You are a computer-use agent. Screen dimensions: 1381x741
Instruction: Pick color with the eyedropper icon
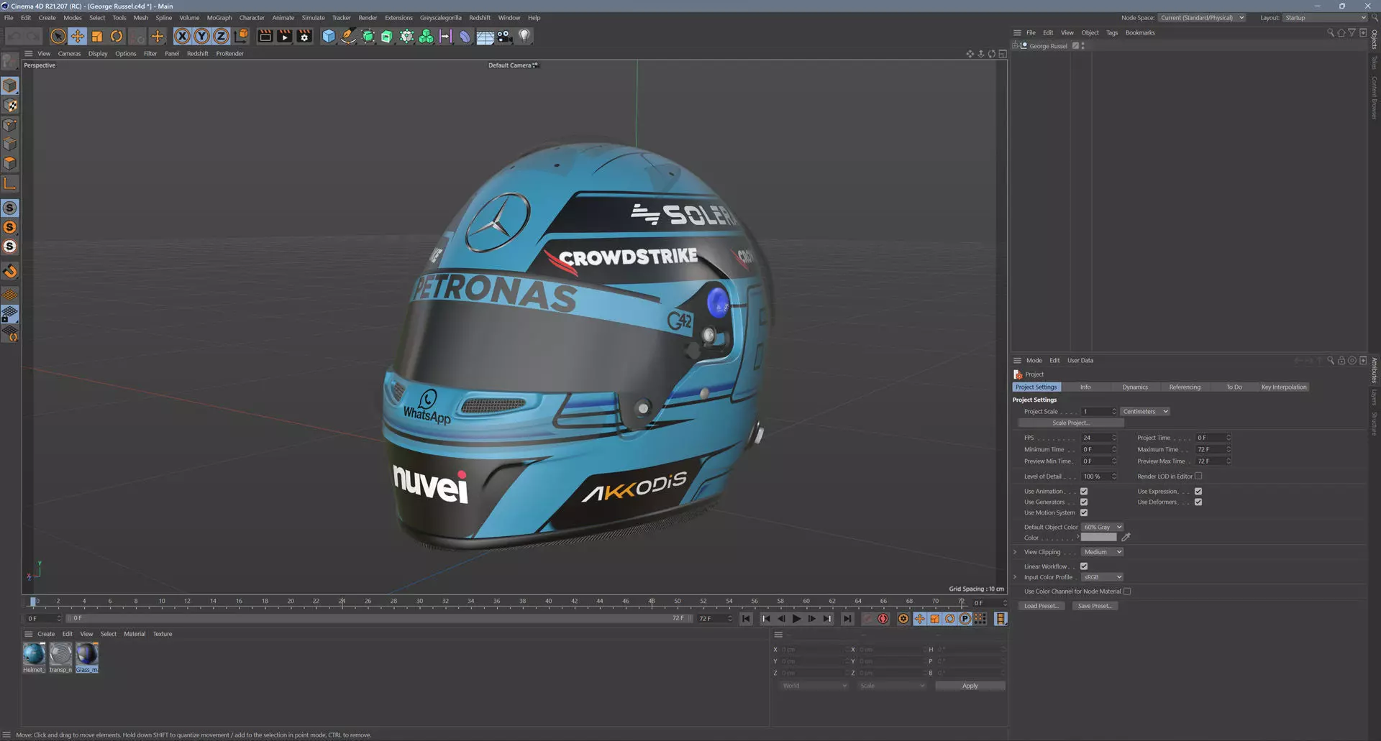1126,538
